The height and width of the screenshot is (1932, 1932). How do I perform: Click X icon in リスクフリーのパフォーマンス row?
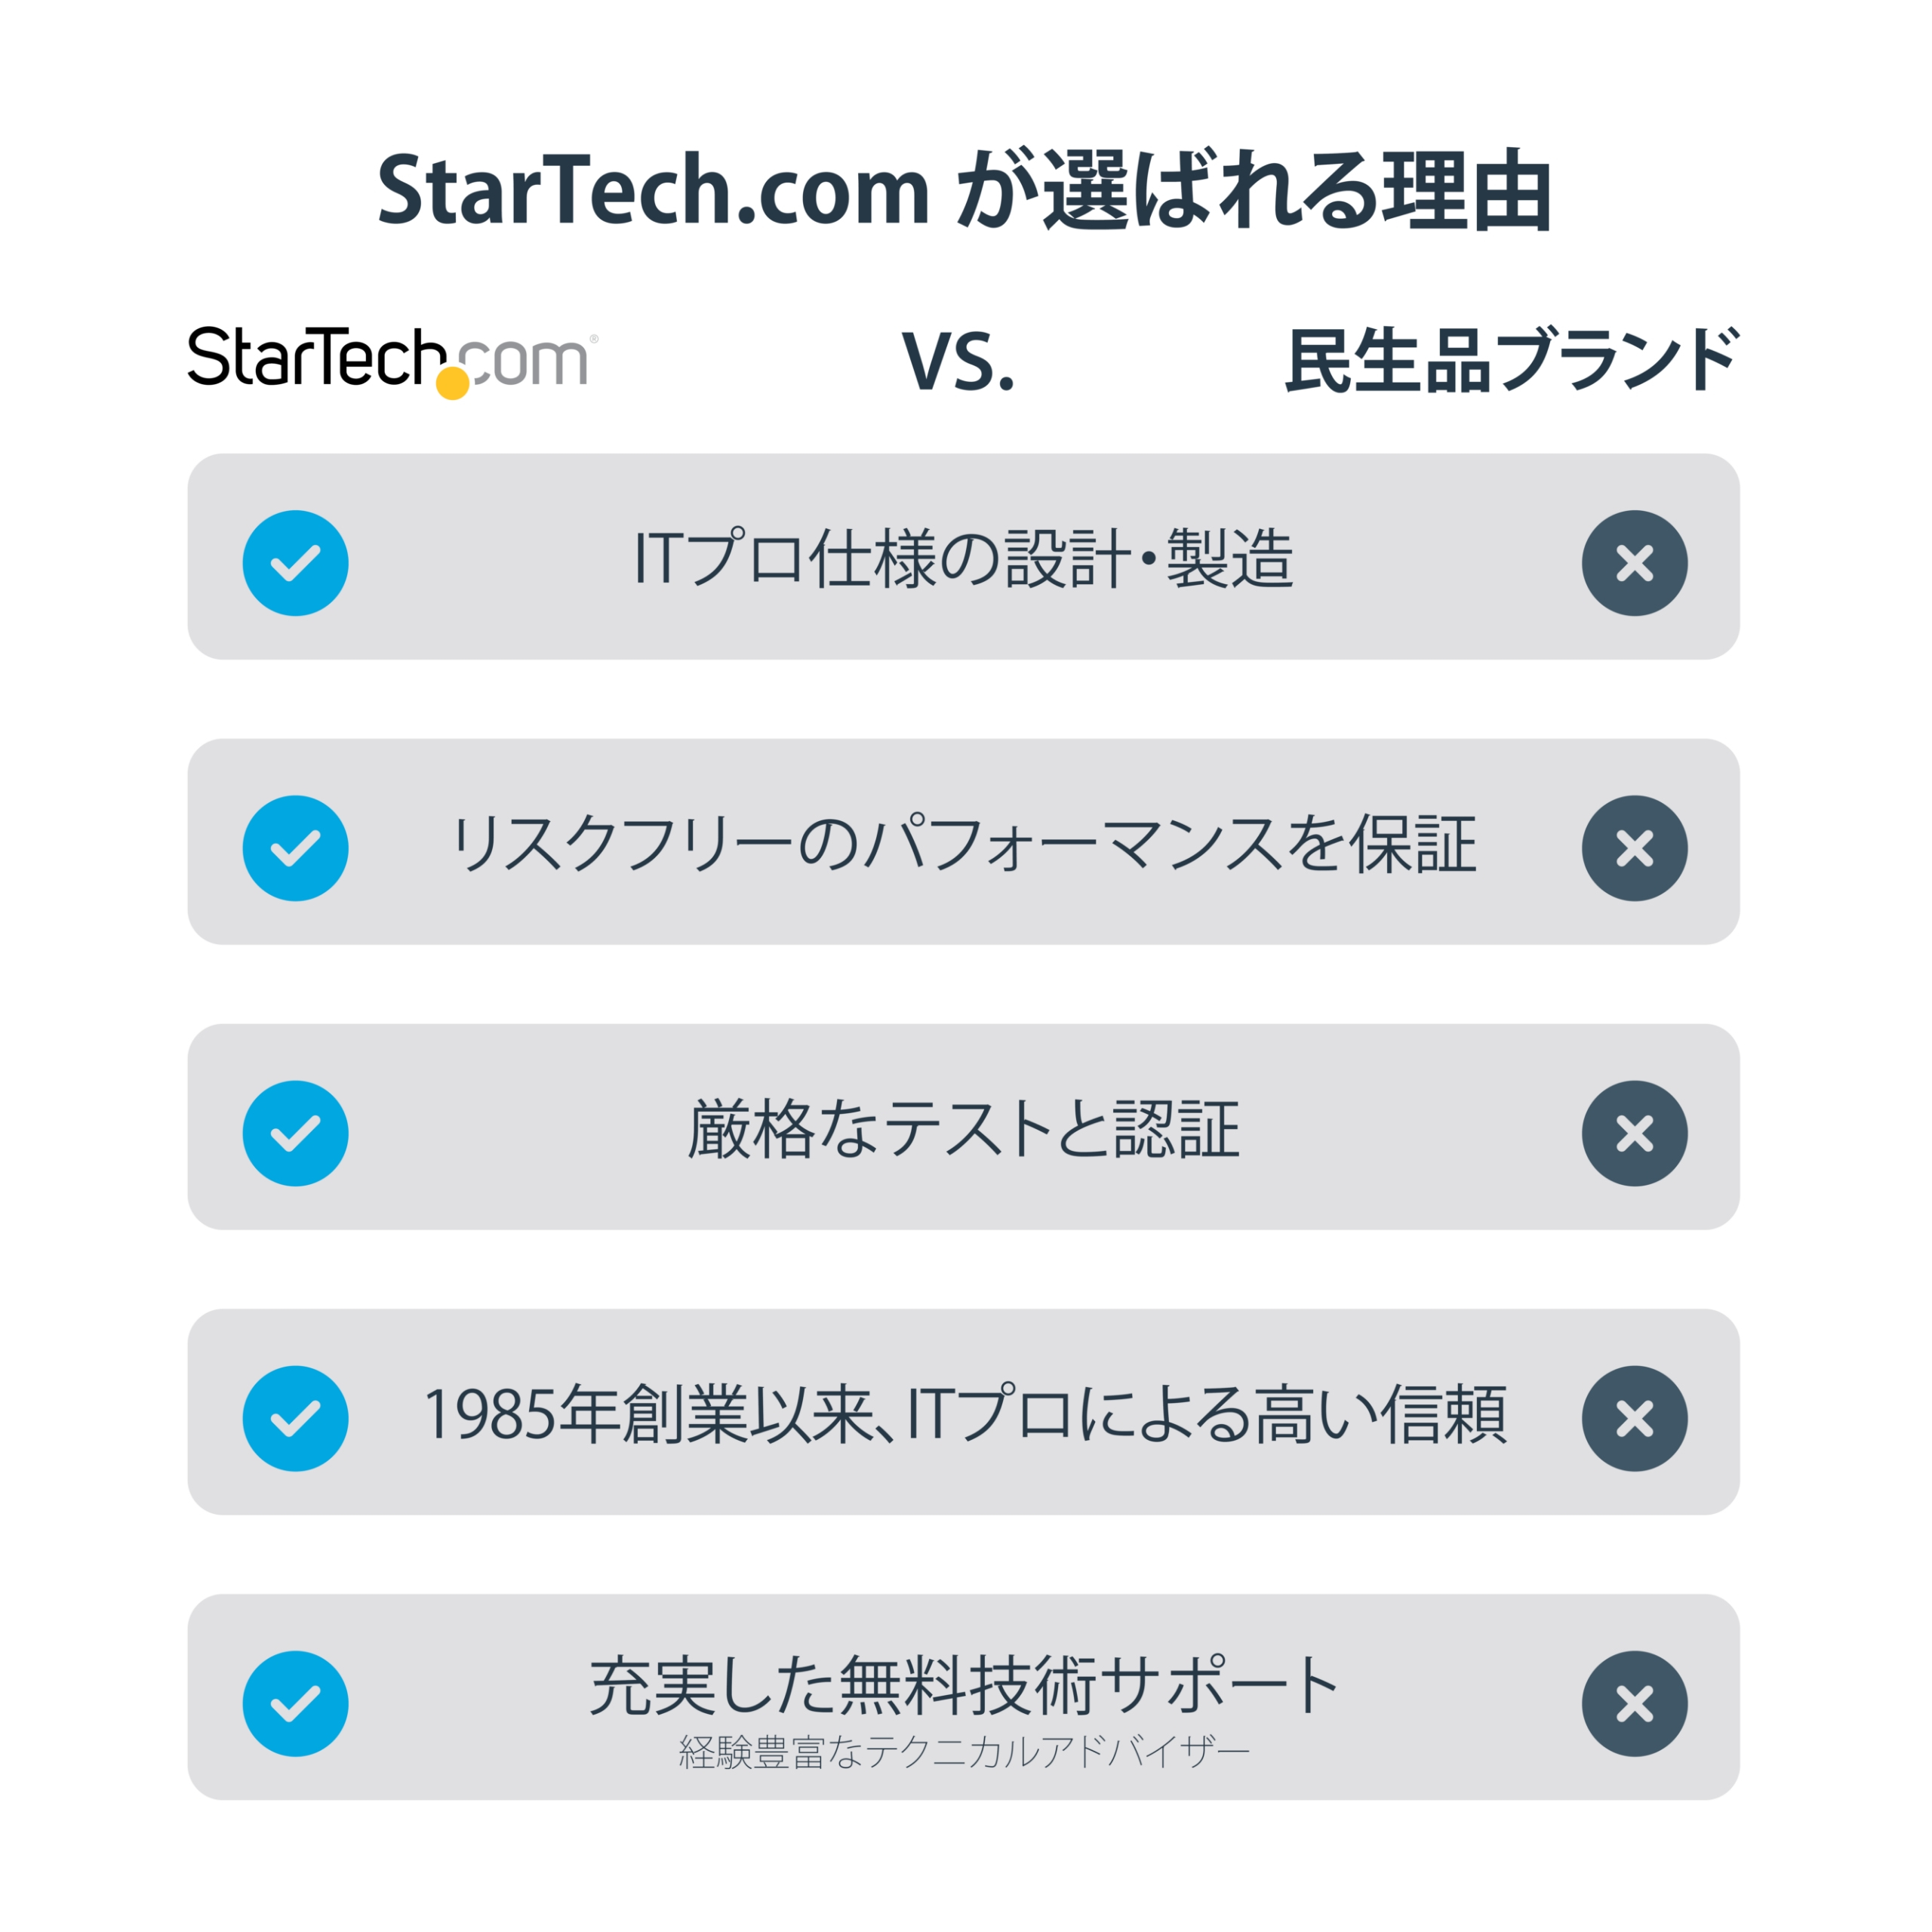1634,848
